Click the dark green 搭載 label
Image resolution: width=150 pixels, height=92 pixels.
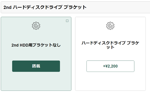pyautogui.click(x=36, y=66)
